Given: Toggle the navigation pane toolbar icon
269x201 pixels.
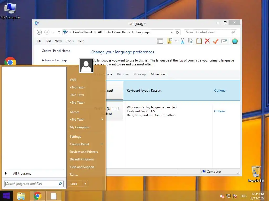Looking at the screenshot, I should pyautogui.click(x=160, y=41).
